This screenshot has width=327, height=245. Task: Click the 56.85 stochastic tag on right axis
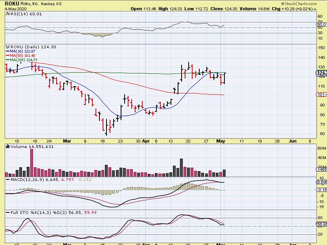pos(322,224)
